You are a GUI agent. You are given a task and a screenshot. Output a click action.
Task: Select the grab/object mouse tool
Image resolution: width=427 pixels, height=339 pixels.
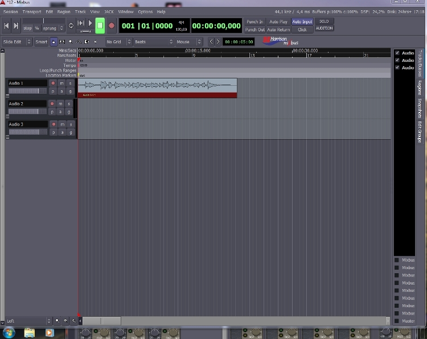pos(54,41)
